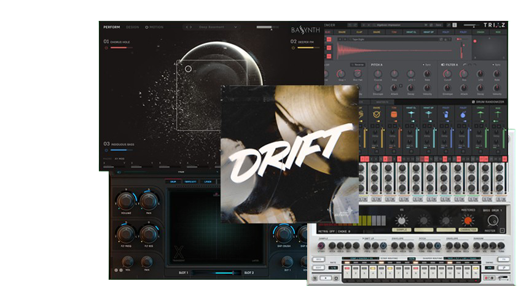
Task: Click the Triaz info button near logo
Action: [455, 25]
